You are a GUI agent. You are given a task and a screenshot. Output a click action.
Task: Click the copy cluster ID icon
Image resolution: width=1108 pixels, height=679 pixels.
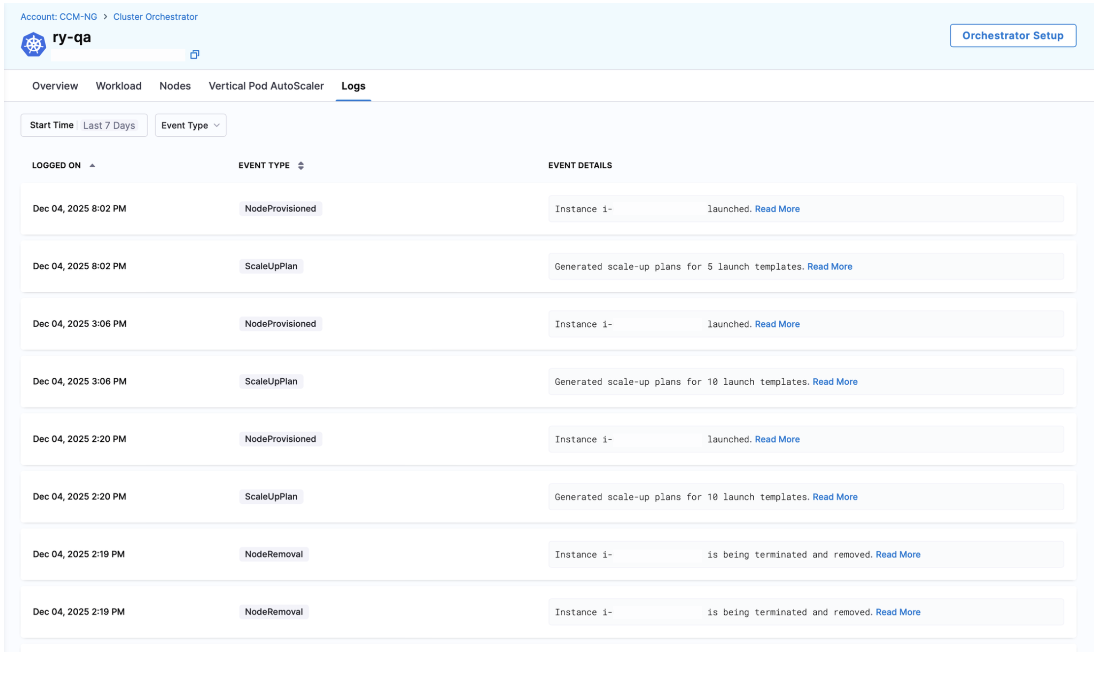(194, 55)
